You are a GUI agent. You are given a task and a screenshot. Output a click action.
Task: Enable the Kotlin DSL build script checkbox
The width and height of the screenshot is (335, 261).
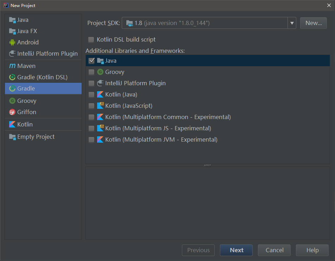pos(91,39)
